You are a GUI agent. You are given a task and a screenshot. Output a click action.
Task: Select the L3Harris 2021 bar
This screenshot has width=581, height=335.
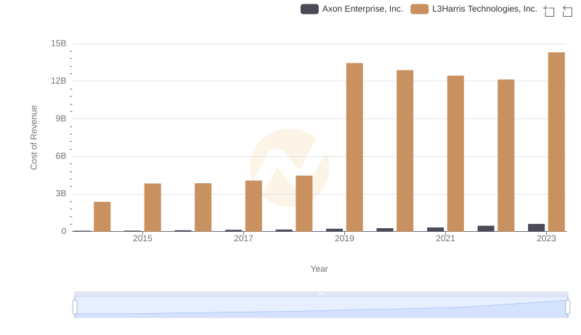click(x=455, y=154)
